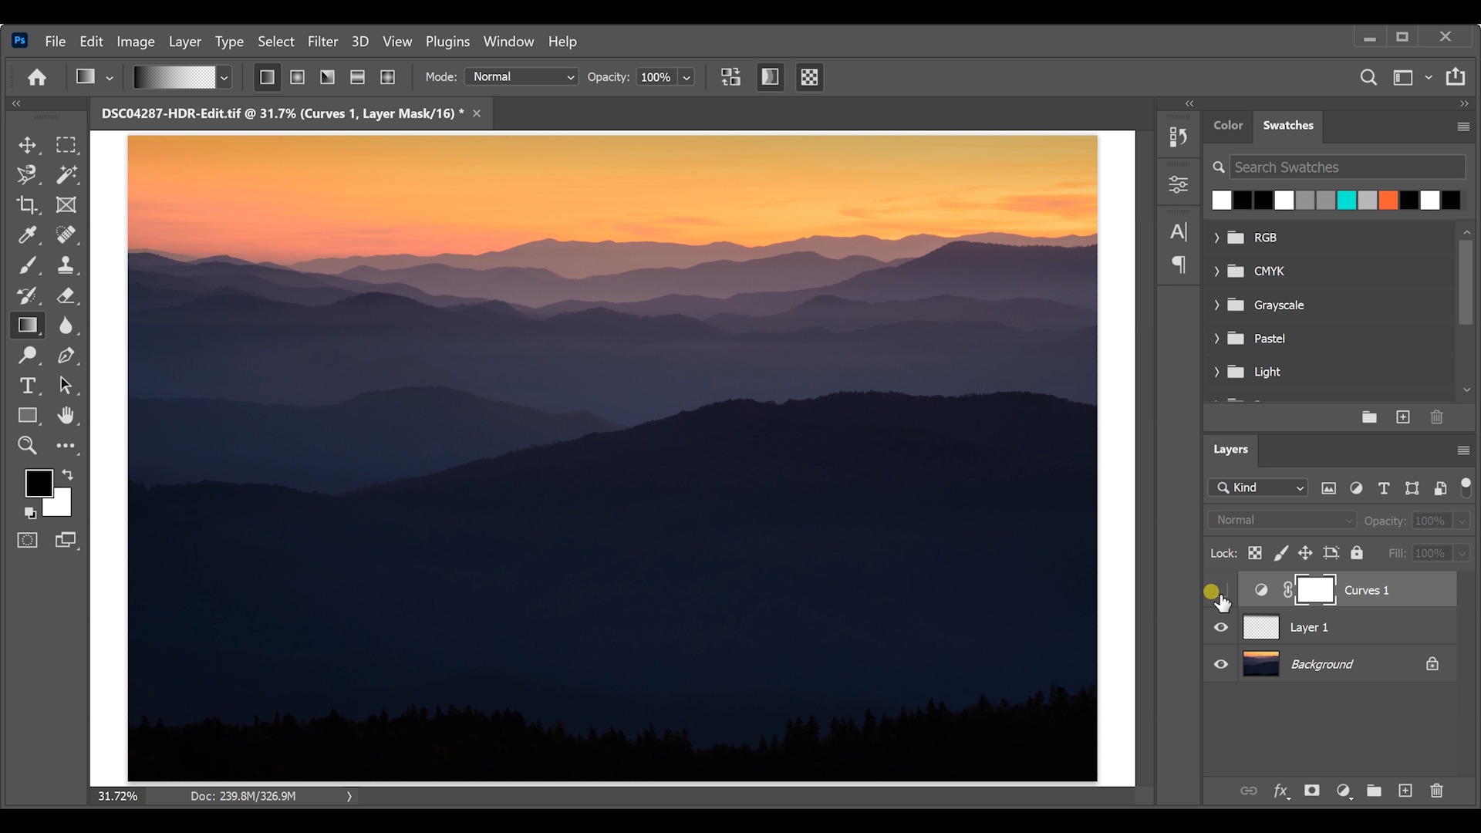Select the Clone Stamp tool
The image size is (1481, 833).
66,265
